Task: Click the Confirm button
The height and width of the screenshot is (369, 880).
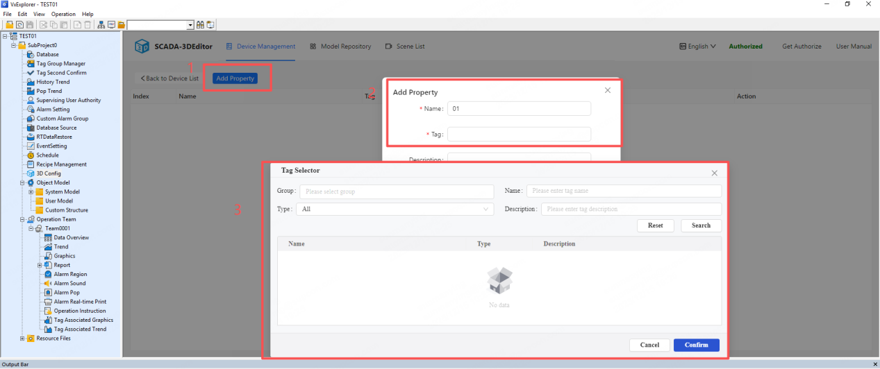Action: [x=696, y=345]
